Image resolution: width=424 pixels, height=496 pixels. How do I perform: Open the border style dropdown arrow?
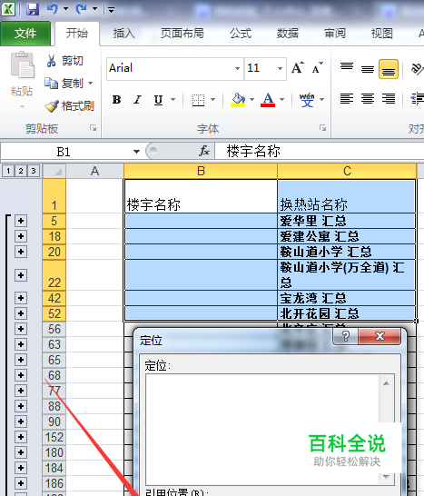coord(212,100)
